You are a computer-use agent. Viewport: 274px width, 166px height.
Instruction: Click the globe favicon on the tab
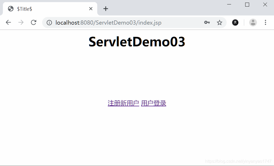pos(10,9)
